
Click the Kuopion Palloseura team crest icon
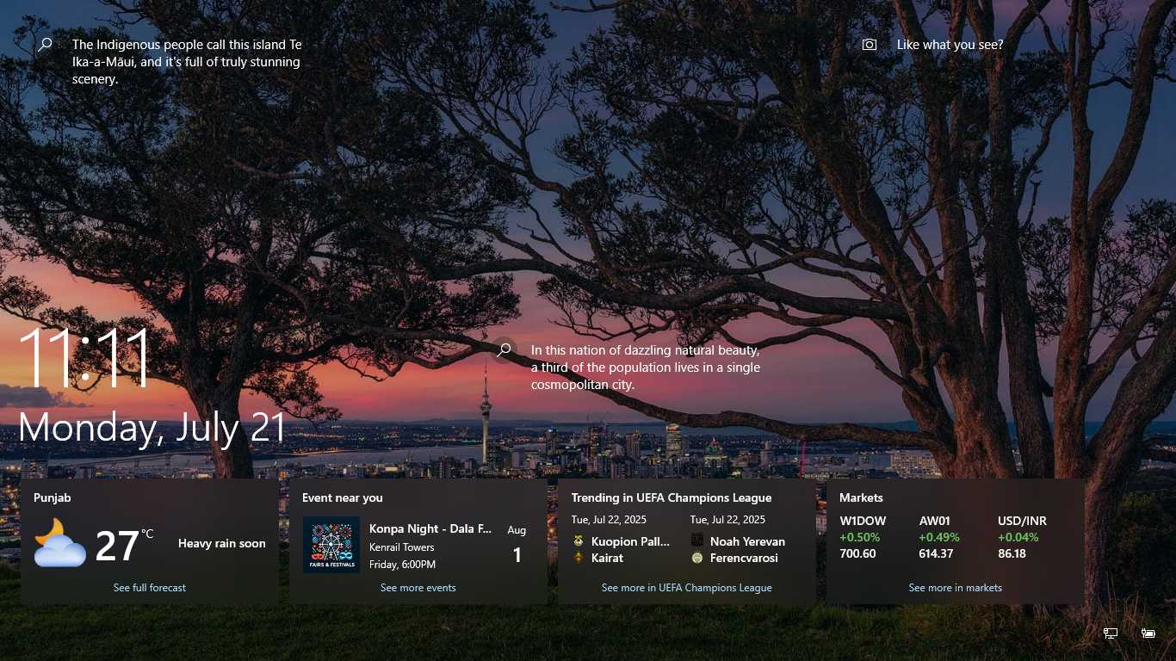click(579, 541)
